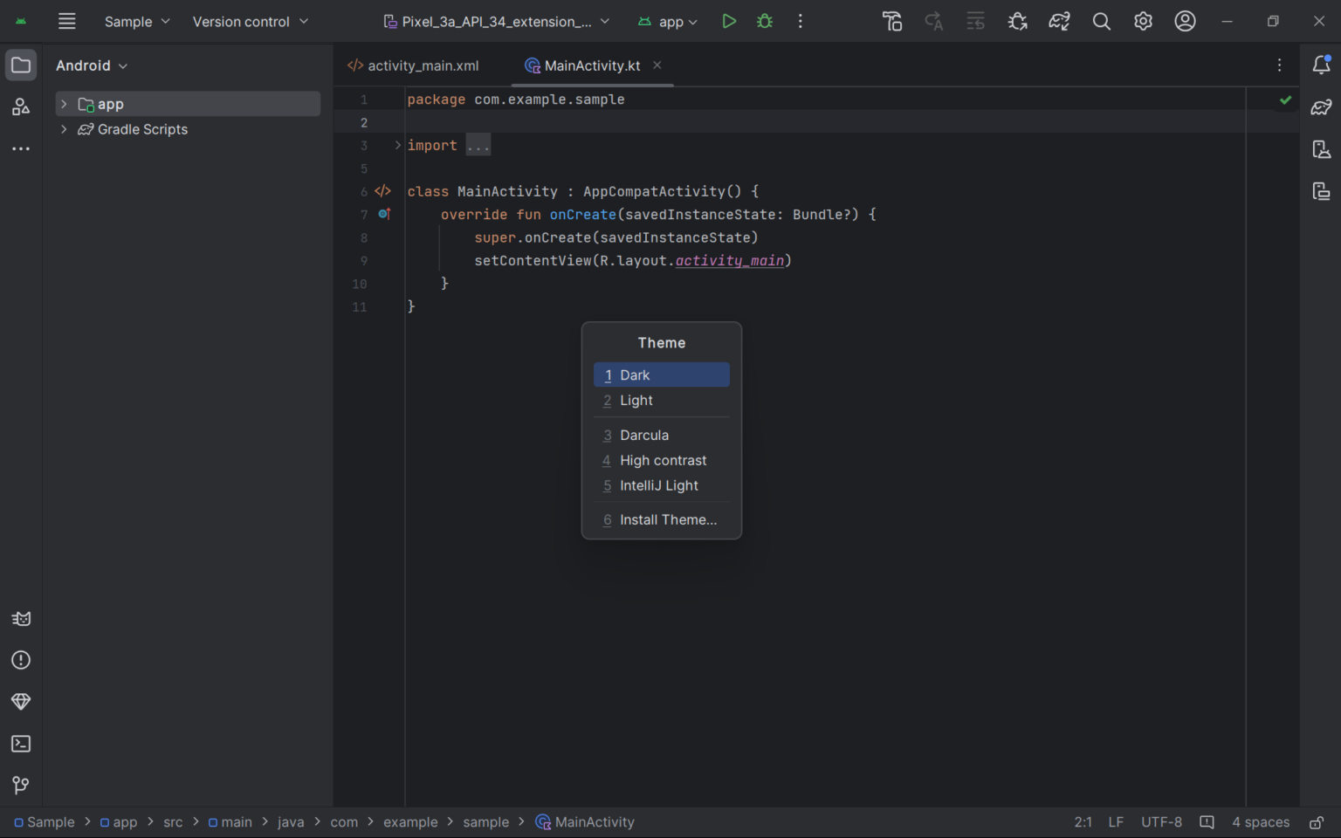Open the IDE Settings

[x=1143, y=21]
